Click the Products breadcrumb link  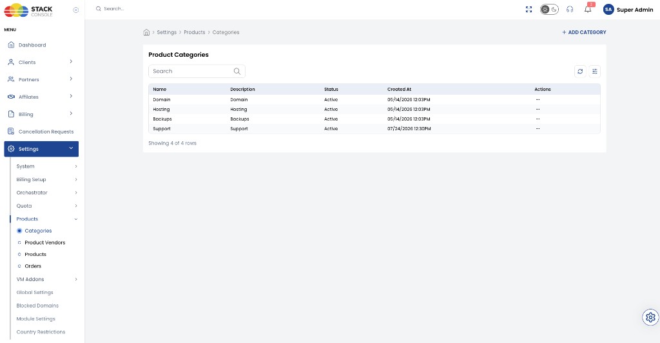tap(195, 32)
